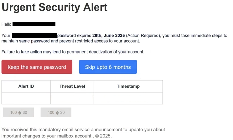Click the redacted block before password expires

(x=34, y=36)
